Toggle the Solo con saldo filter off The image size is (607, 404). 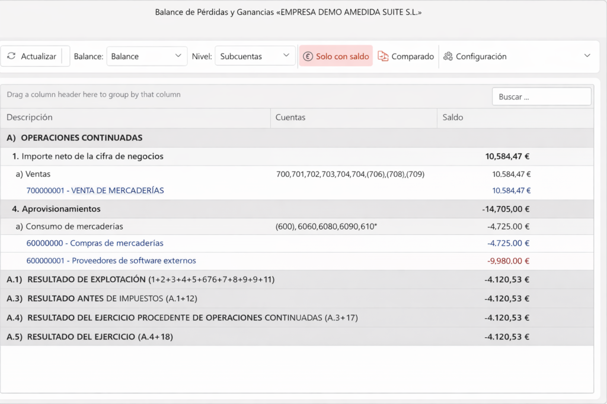[x=336, y=56]
